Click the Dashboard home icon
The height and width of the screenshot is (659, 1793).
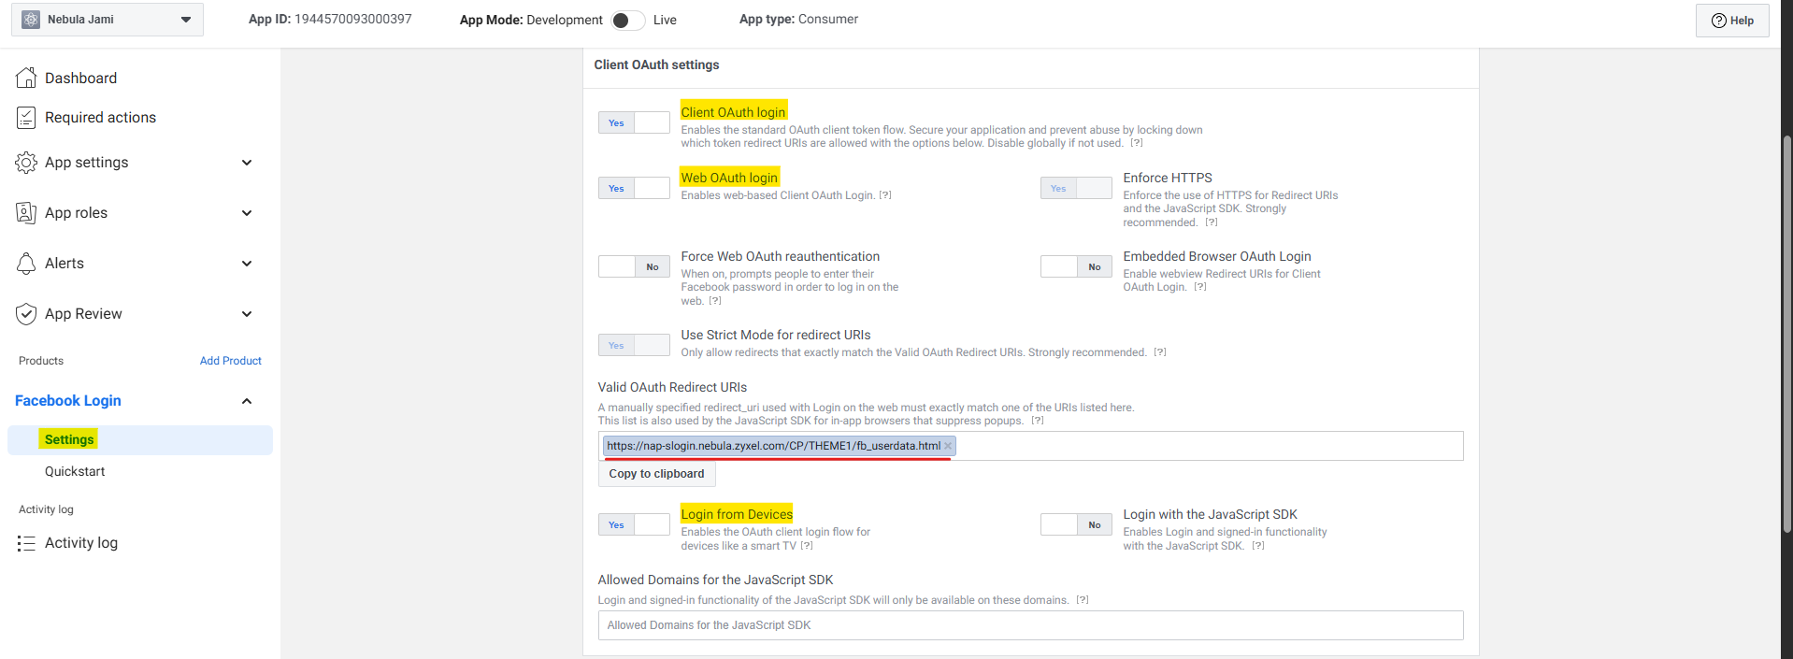[x=26, y=78]
